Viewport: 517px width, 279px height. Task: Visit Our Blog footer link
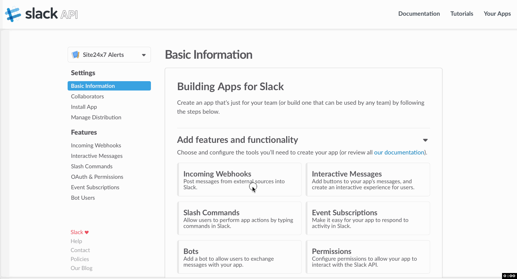tap(81, 268)
